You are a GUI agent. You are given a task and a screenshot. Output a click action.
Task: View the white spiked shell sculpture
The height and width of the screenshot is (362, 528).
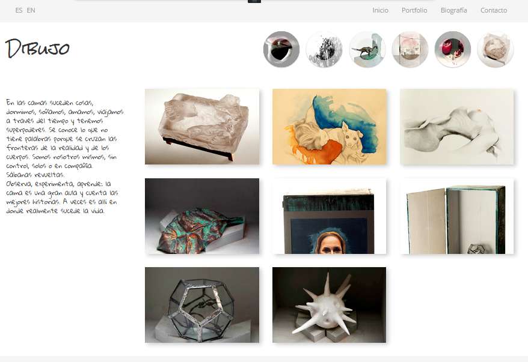[x=330, y=305]
